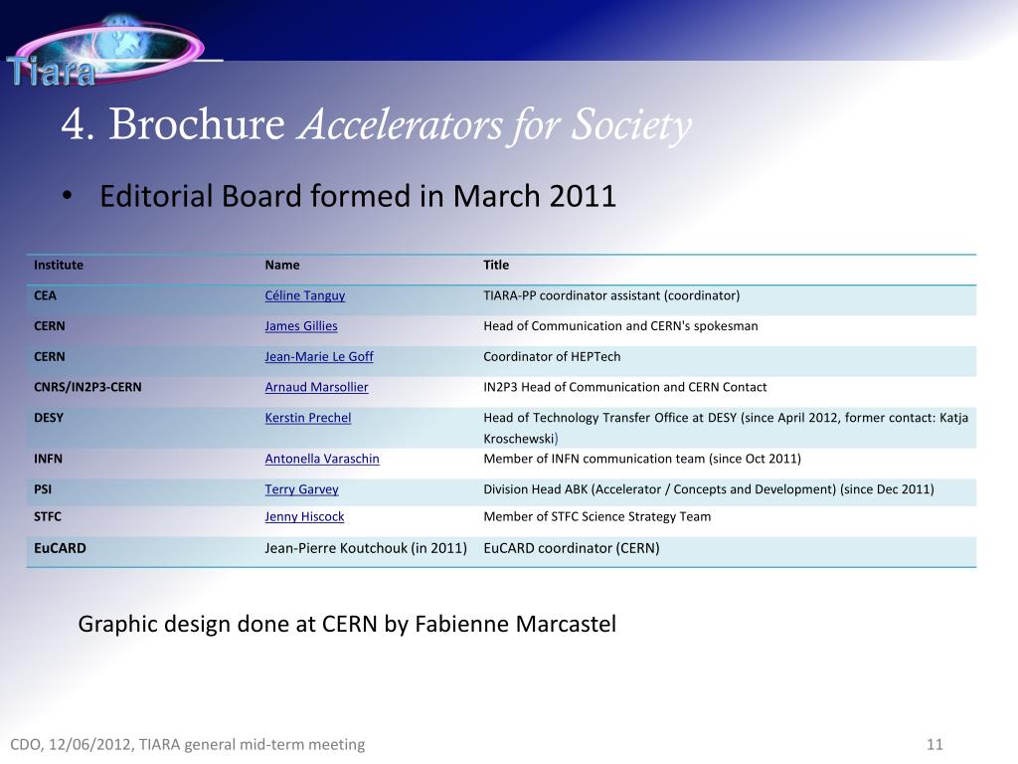Click the Tiara logo
The height and width of the screenshot is (764, 1018).
point(107,51)
